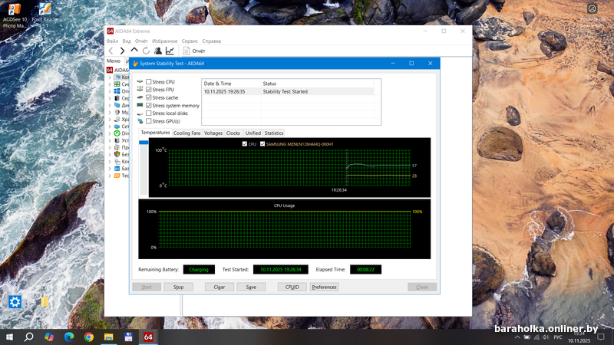Expand the DirectX node chevron
Viewport: 614px width, 345px height.
click(110, 133)
